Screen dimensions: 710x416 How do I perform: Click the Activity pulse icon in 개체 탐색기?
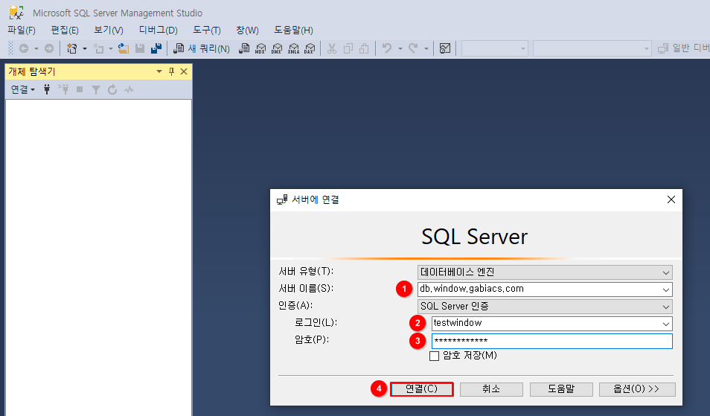[x=129, y=89]
